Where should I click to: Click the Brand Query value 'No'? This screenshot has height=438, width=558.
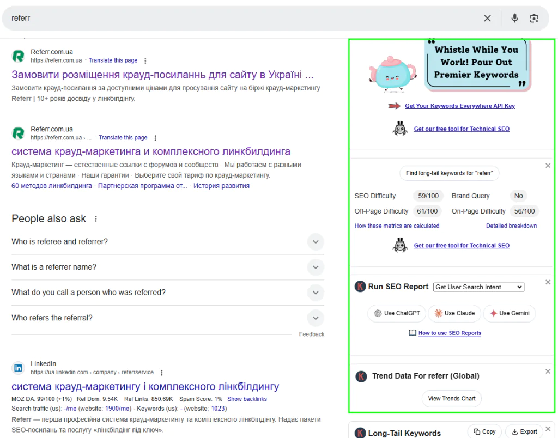click(x=519, y=196)
